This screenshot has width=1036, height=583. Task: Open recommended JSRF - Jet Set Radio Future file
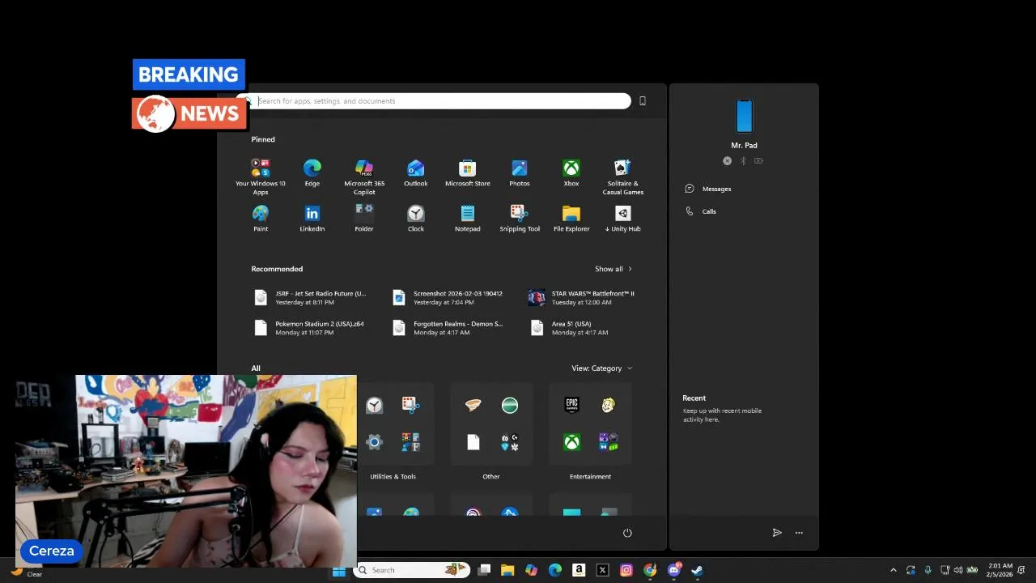coord(312,298)
